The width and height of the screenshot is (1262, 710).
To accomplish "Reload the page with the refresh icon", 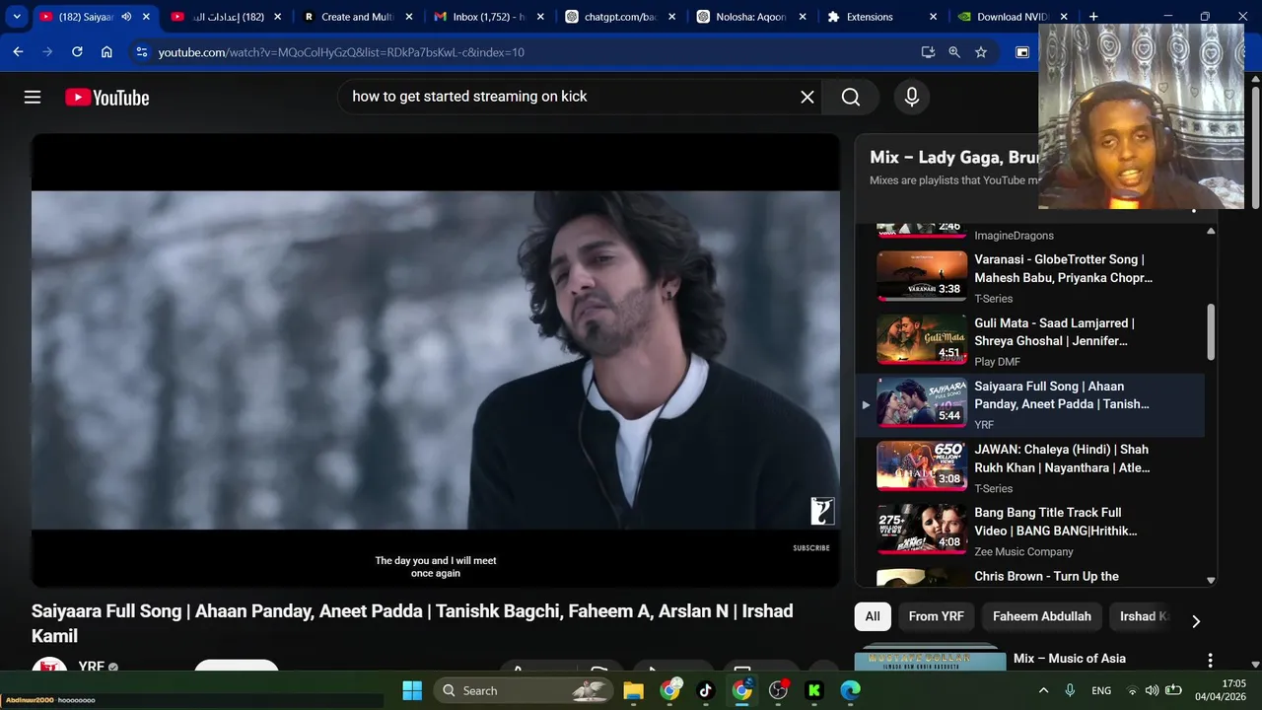I will (77, 52).
